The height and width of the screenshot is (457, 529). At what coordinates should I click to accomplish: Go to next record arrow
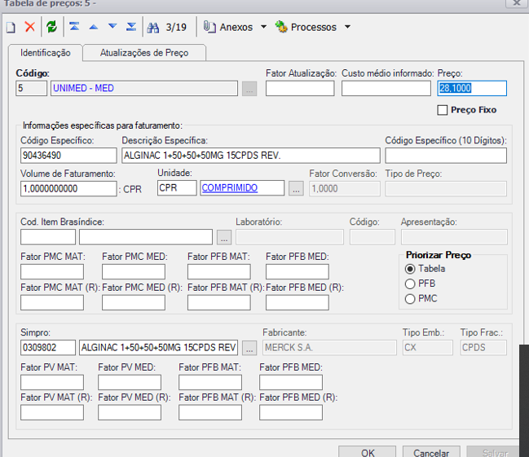click(x=112, y=26)
